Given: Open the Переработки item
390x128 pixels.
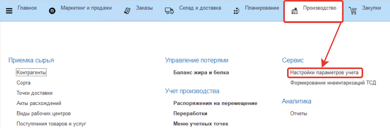Looking at the screenshot, I should (x=190, y=113).
